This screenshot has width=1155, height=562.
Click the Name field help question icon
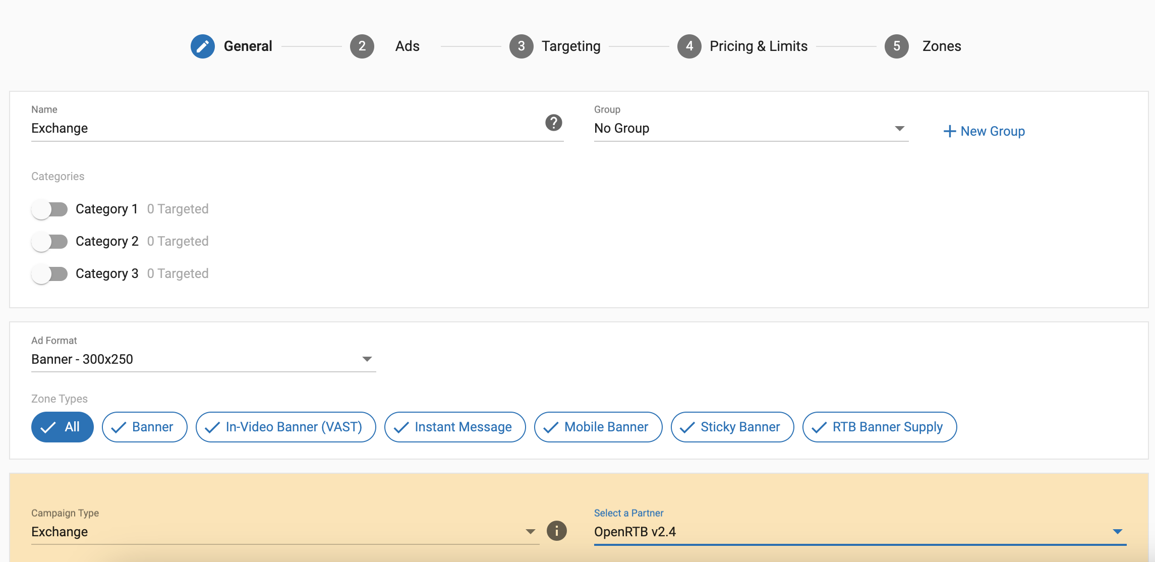point(553,123)
